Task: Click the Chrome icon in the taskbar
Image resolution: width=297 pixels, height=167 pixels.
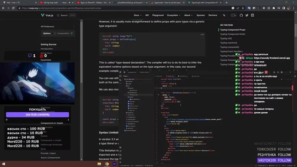Action: pyautogui.click(x=107, y=164)
